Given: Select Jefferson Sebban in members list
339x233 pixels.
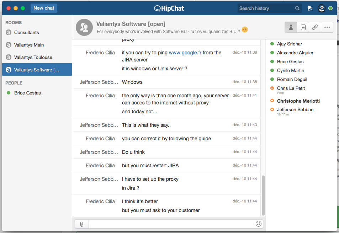Looking at the screenshot, I should tap(295, 109).
